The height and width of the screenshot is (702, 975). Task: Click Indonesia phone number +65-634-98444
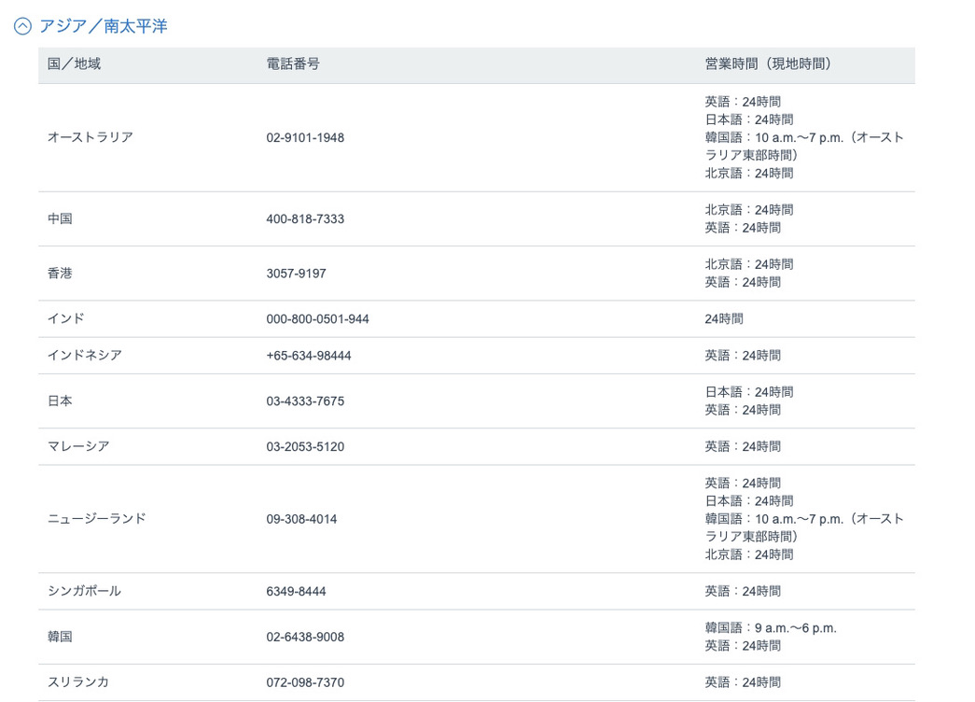coord(309,356)
